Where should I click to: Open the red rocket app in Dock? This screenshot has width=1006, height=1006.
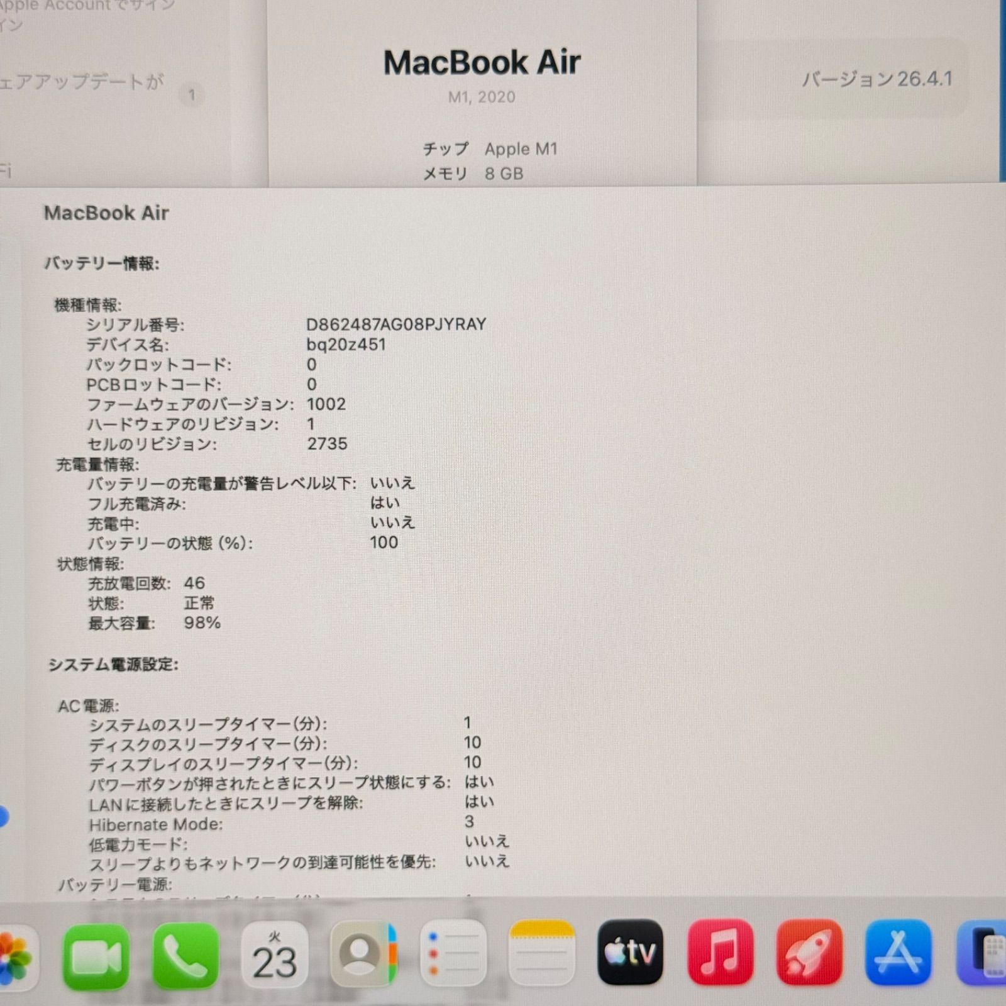809,952
